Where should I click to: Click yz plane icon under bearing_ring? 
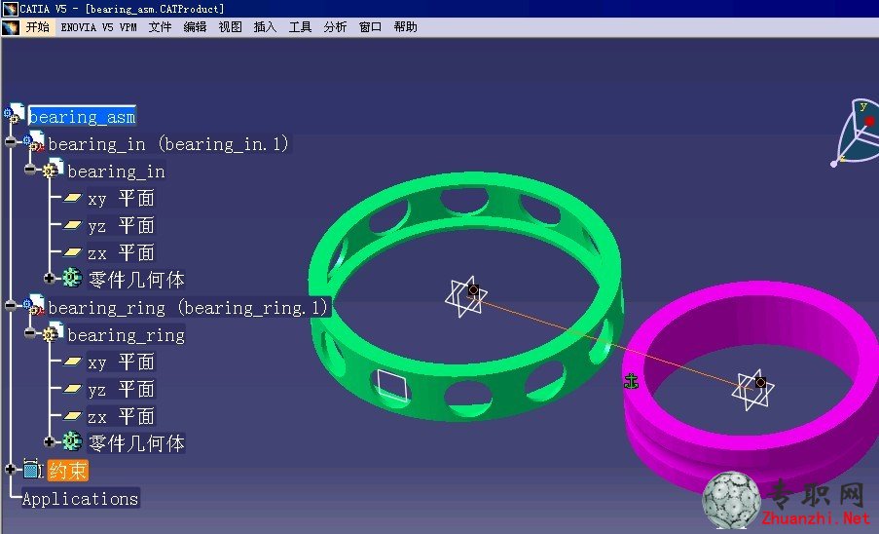[x=72, y=388]
